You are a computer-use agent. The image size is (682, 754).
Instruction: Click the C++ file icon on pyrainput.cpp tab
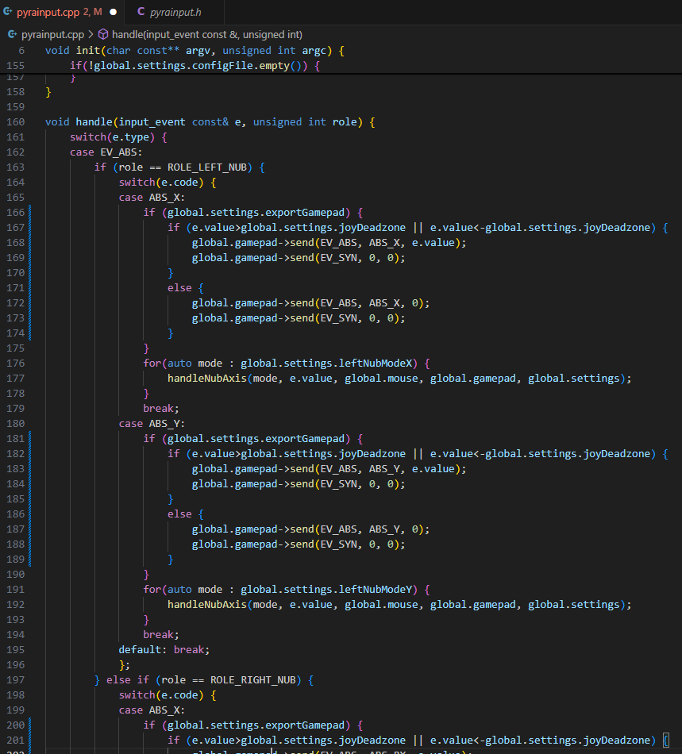tap(8, 12)
